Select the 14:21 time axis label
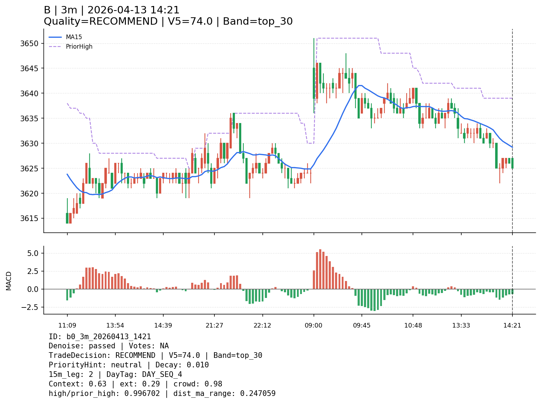This screenshot has height=403, width=541. coord(512,325)
